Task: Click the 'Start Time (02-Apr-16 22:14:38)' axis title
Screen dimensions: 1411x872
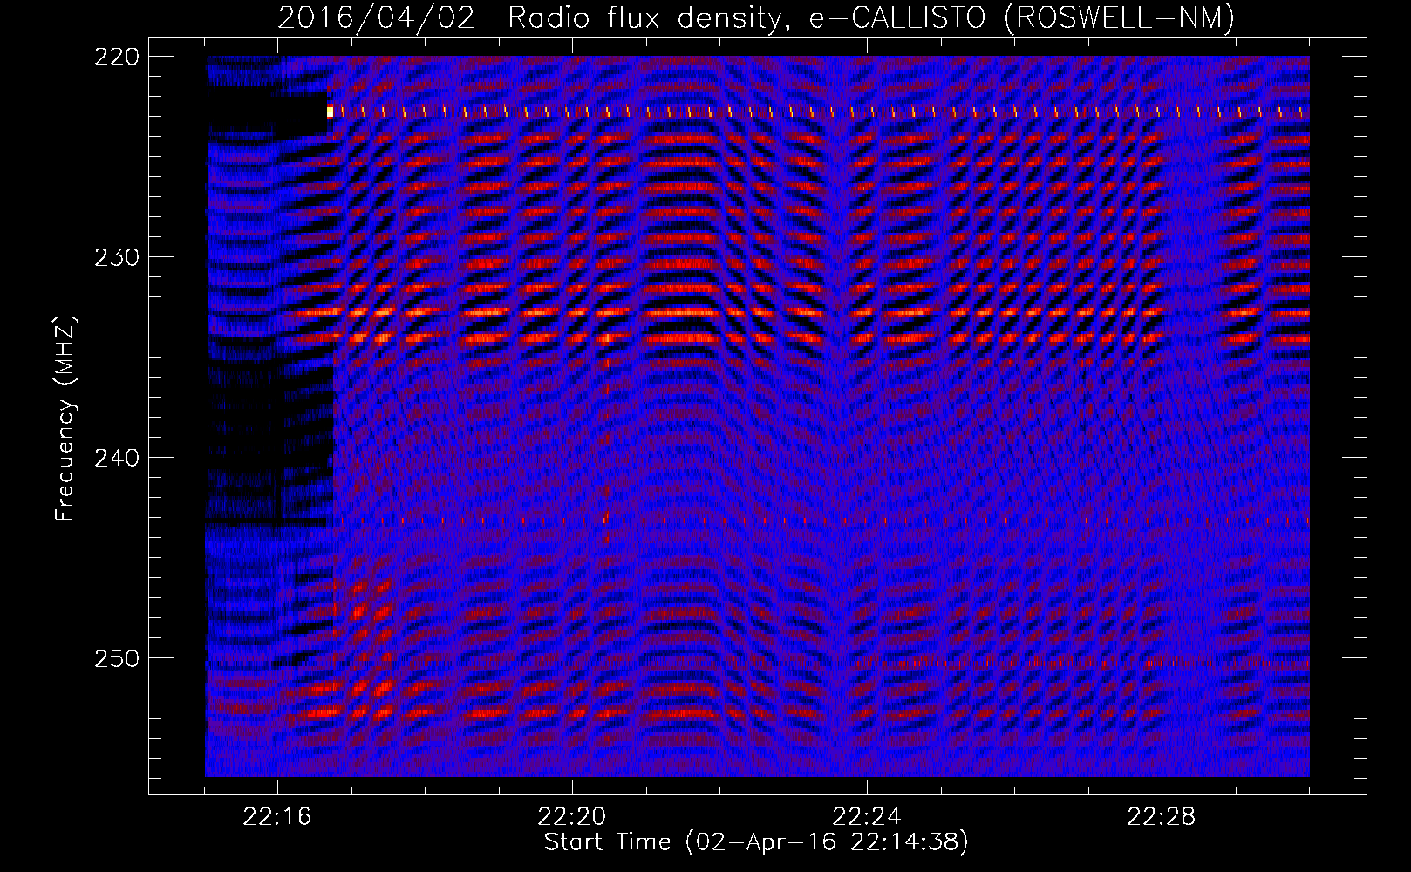Action: coord(756,842)
